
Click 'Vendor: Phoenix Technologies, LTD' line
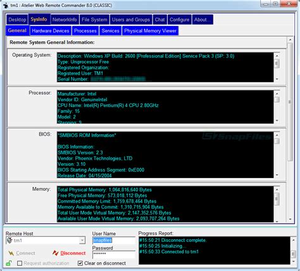pos(95,158)
